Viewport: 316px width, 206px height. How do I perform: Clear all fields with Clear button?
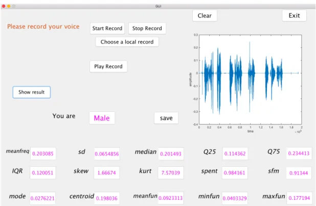(205, 15)
